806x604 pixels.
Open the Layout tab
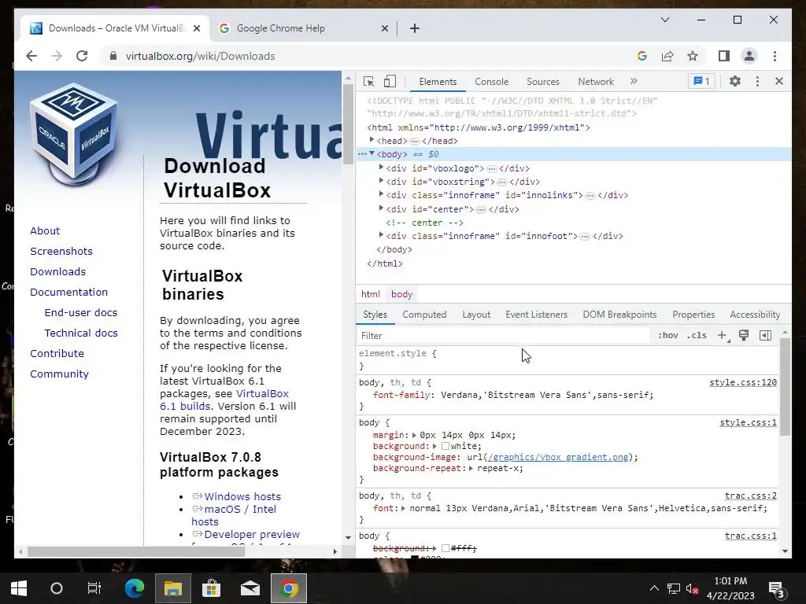(476, 315)
